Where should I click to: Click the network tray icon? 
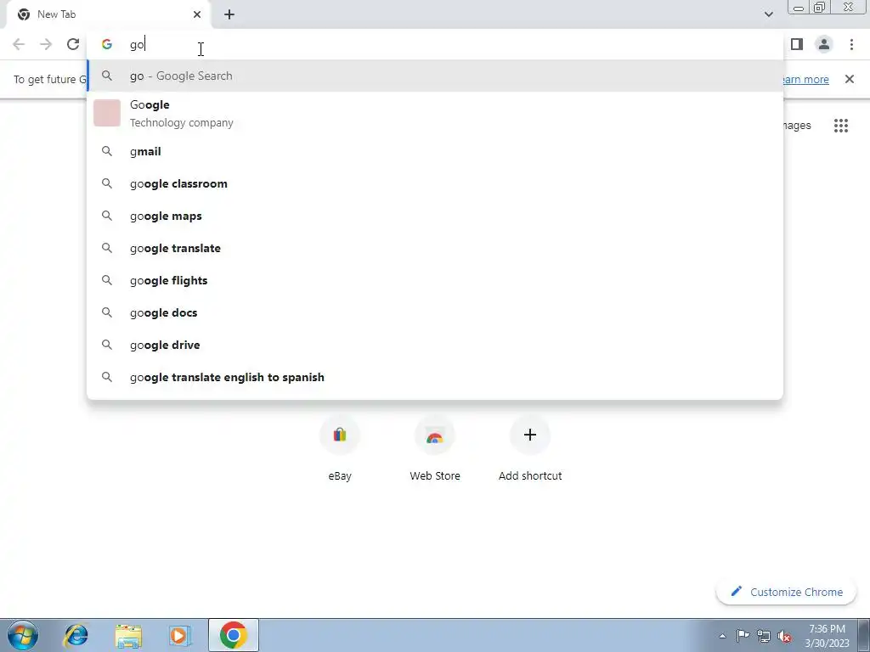(764, 636)
